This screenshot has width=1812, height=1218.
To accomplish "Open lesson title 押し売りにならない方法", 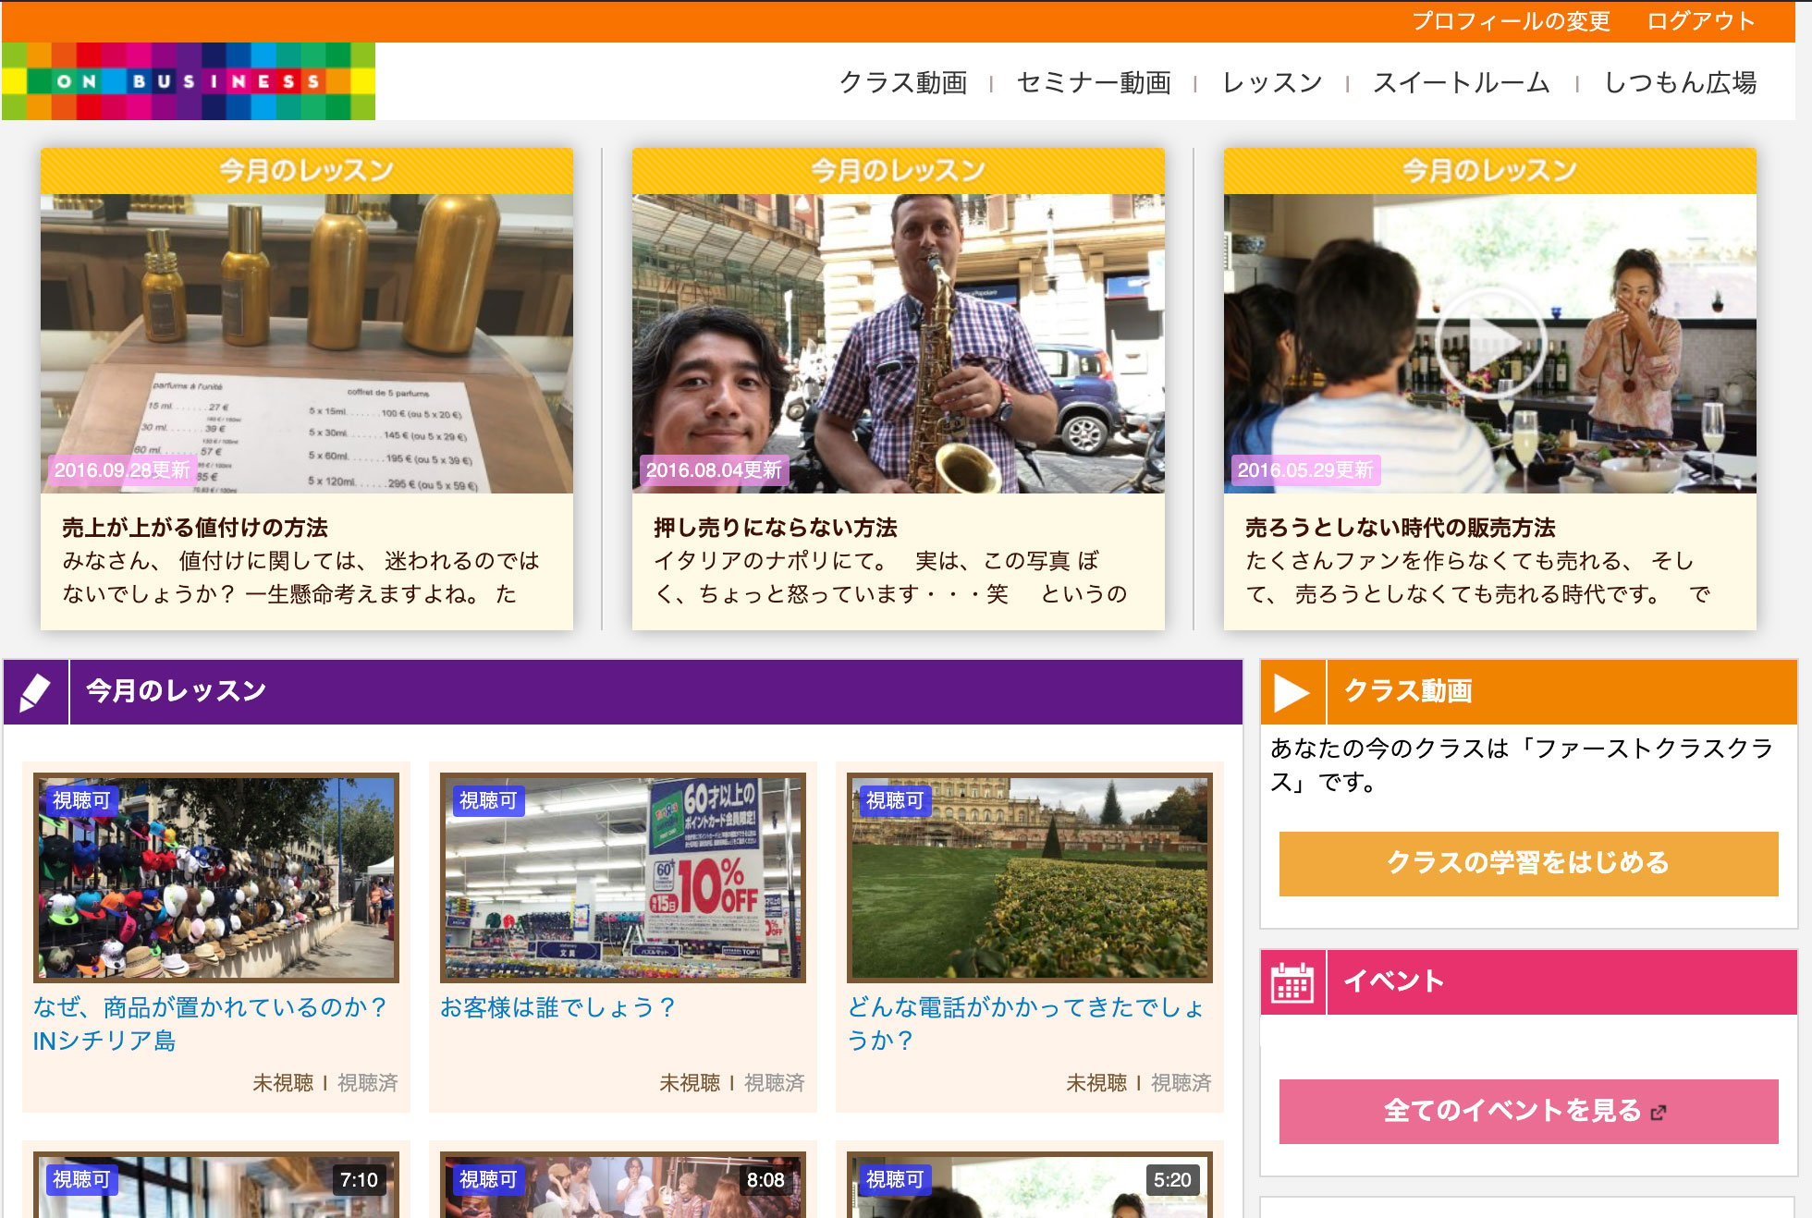I will point(776,528).
